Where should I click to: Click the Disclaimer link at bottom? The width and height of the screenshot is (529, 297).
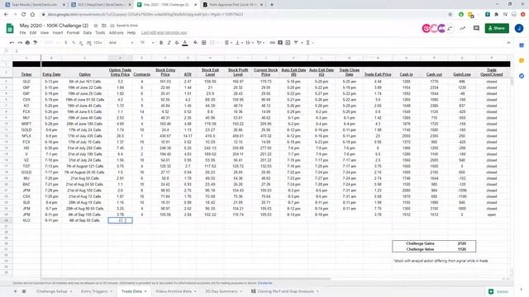(x=264, y=283)
